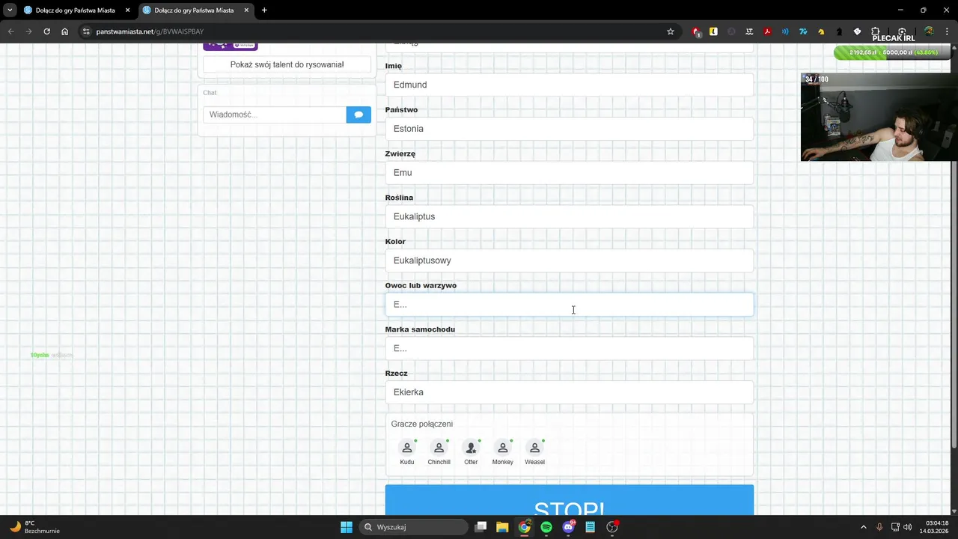Close the first browser tab
The width and height of the screenshot is (958, 539).
click(x=127, y=10)
